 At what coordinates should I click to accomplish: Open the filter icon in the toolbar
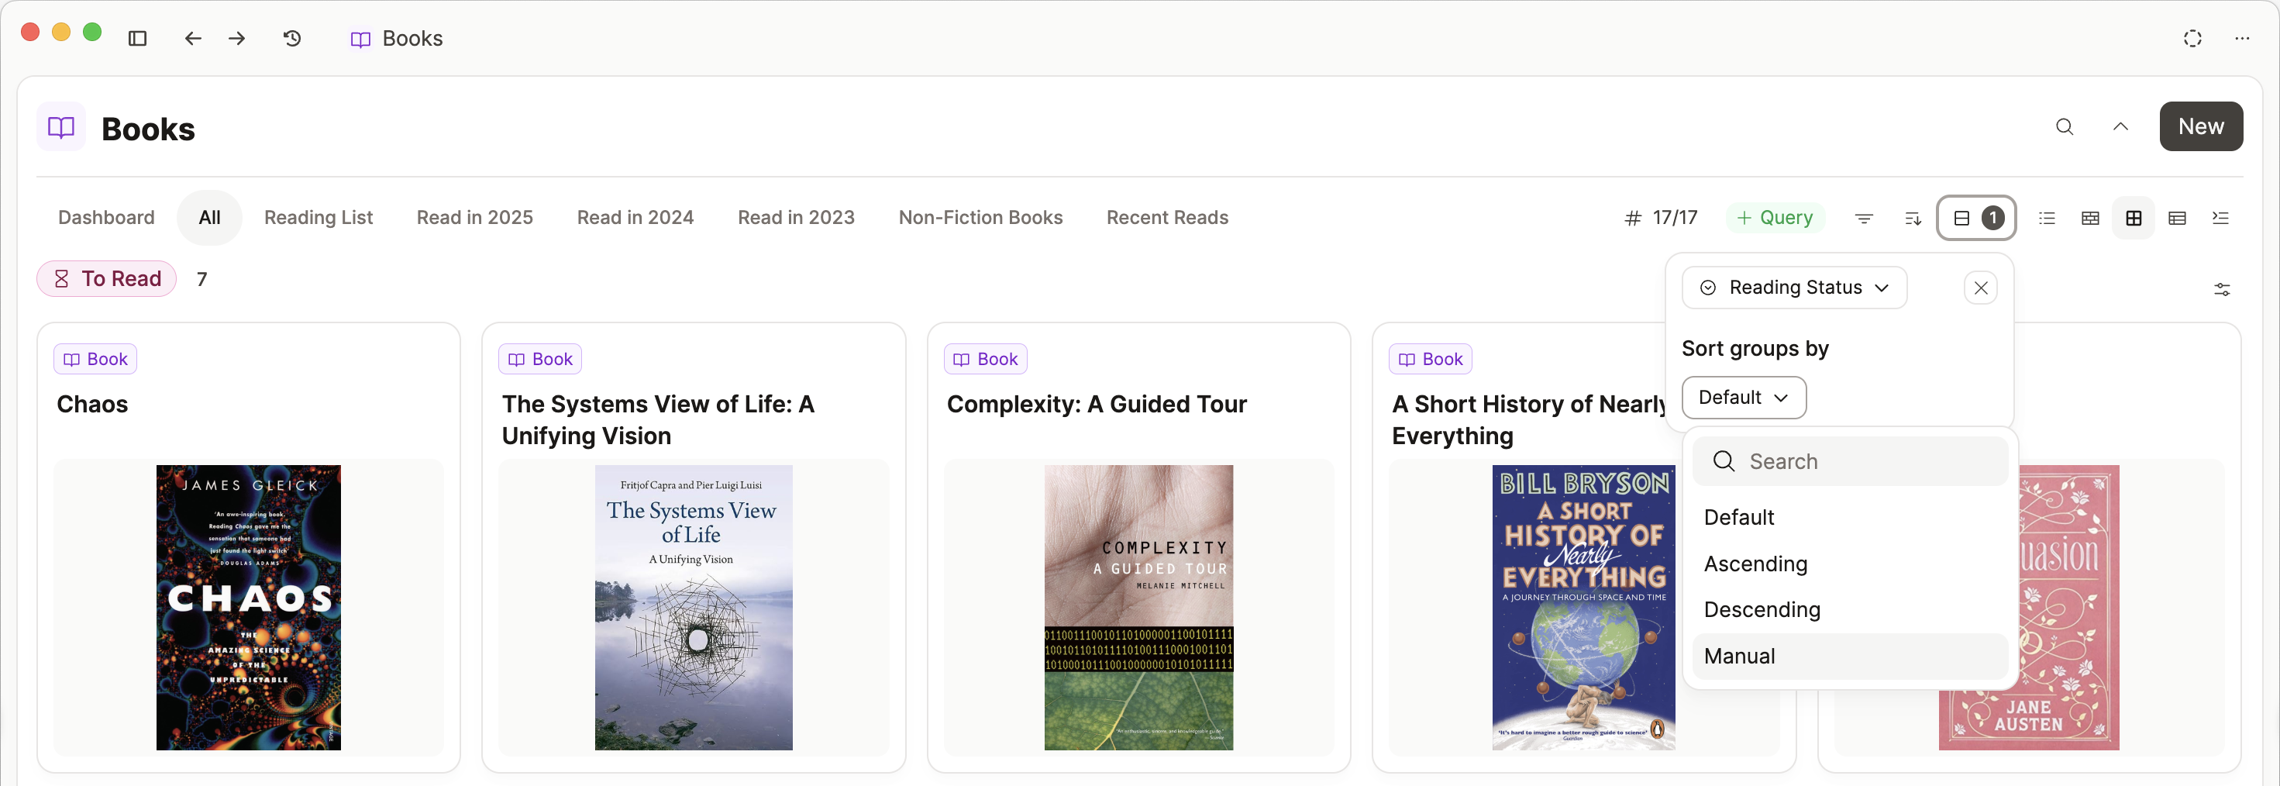click(1863, 218)
